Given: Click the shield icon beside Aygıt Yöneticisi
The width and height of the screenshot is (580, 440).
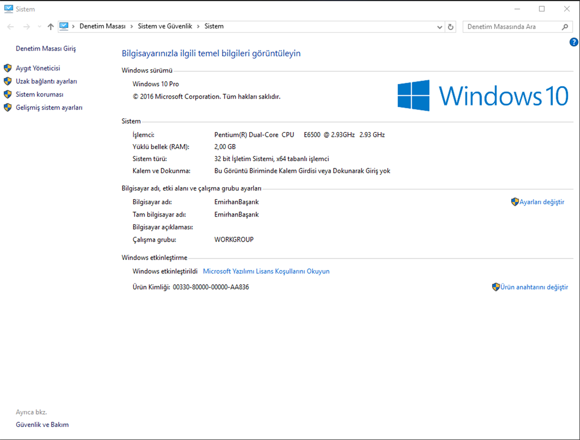Looking at the screenshot, I should tap(8, 68).
